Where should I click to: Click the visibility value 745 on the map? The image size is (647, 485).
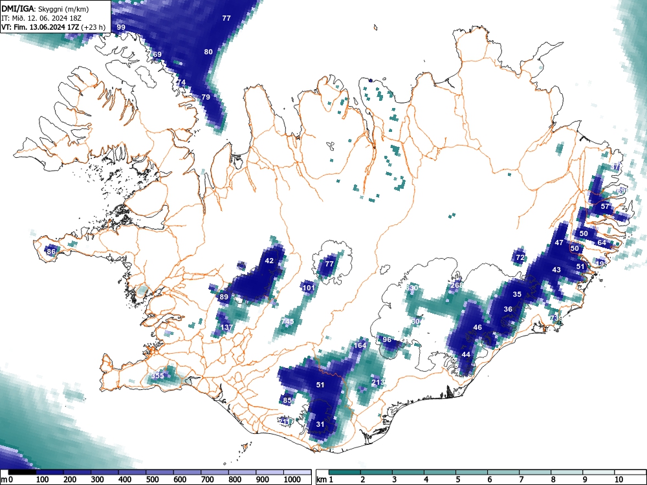(x=288, y=321)
